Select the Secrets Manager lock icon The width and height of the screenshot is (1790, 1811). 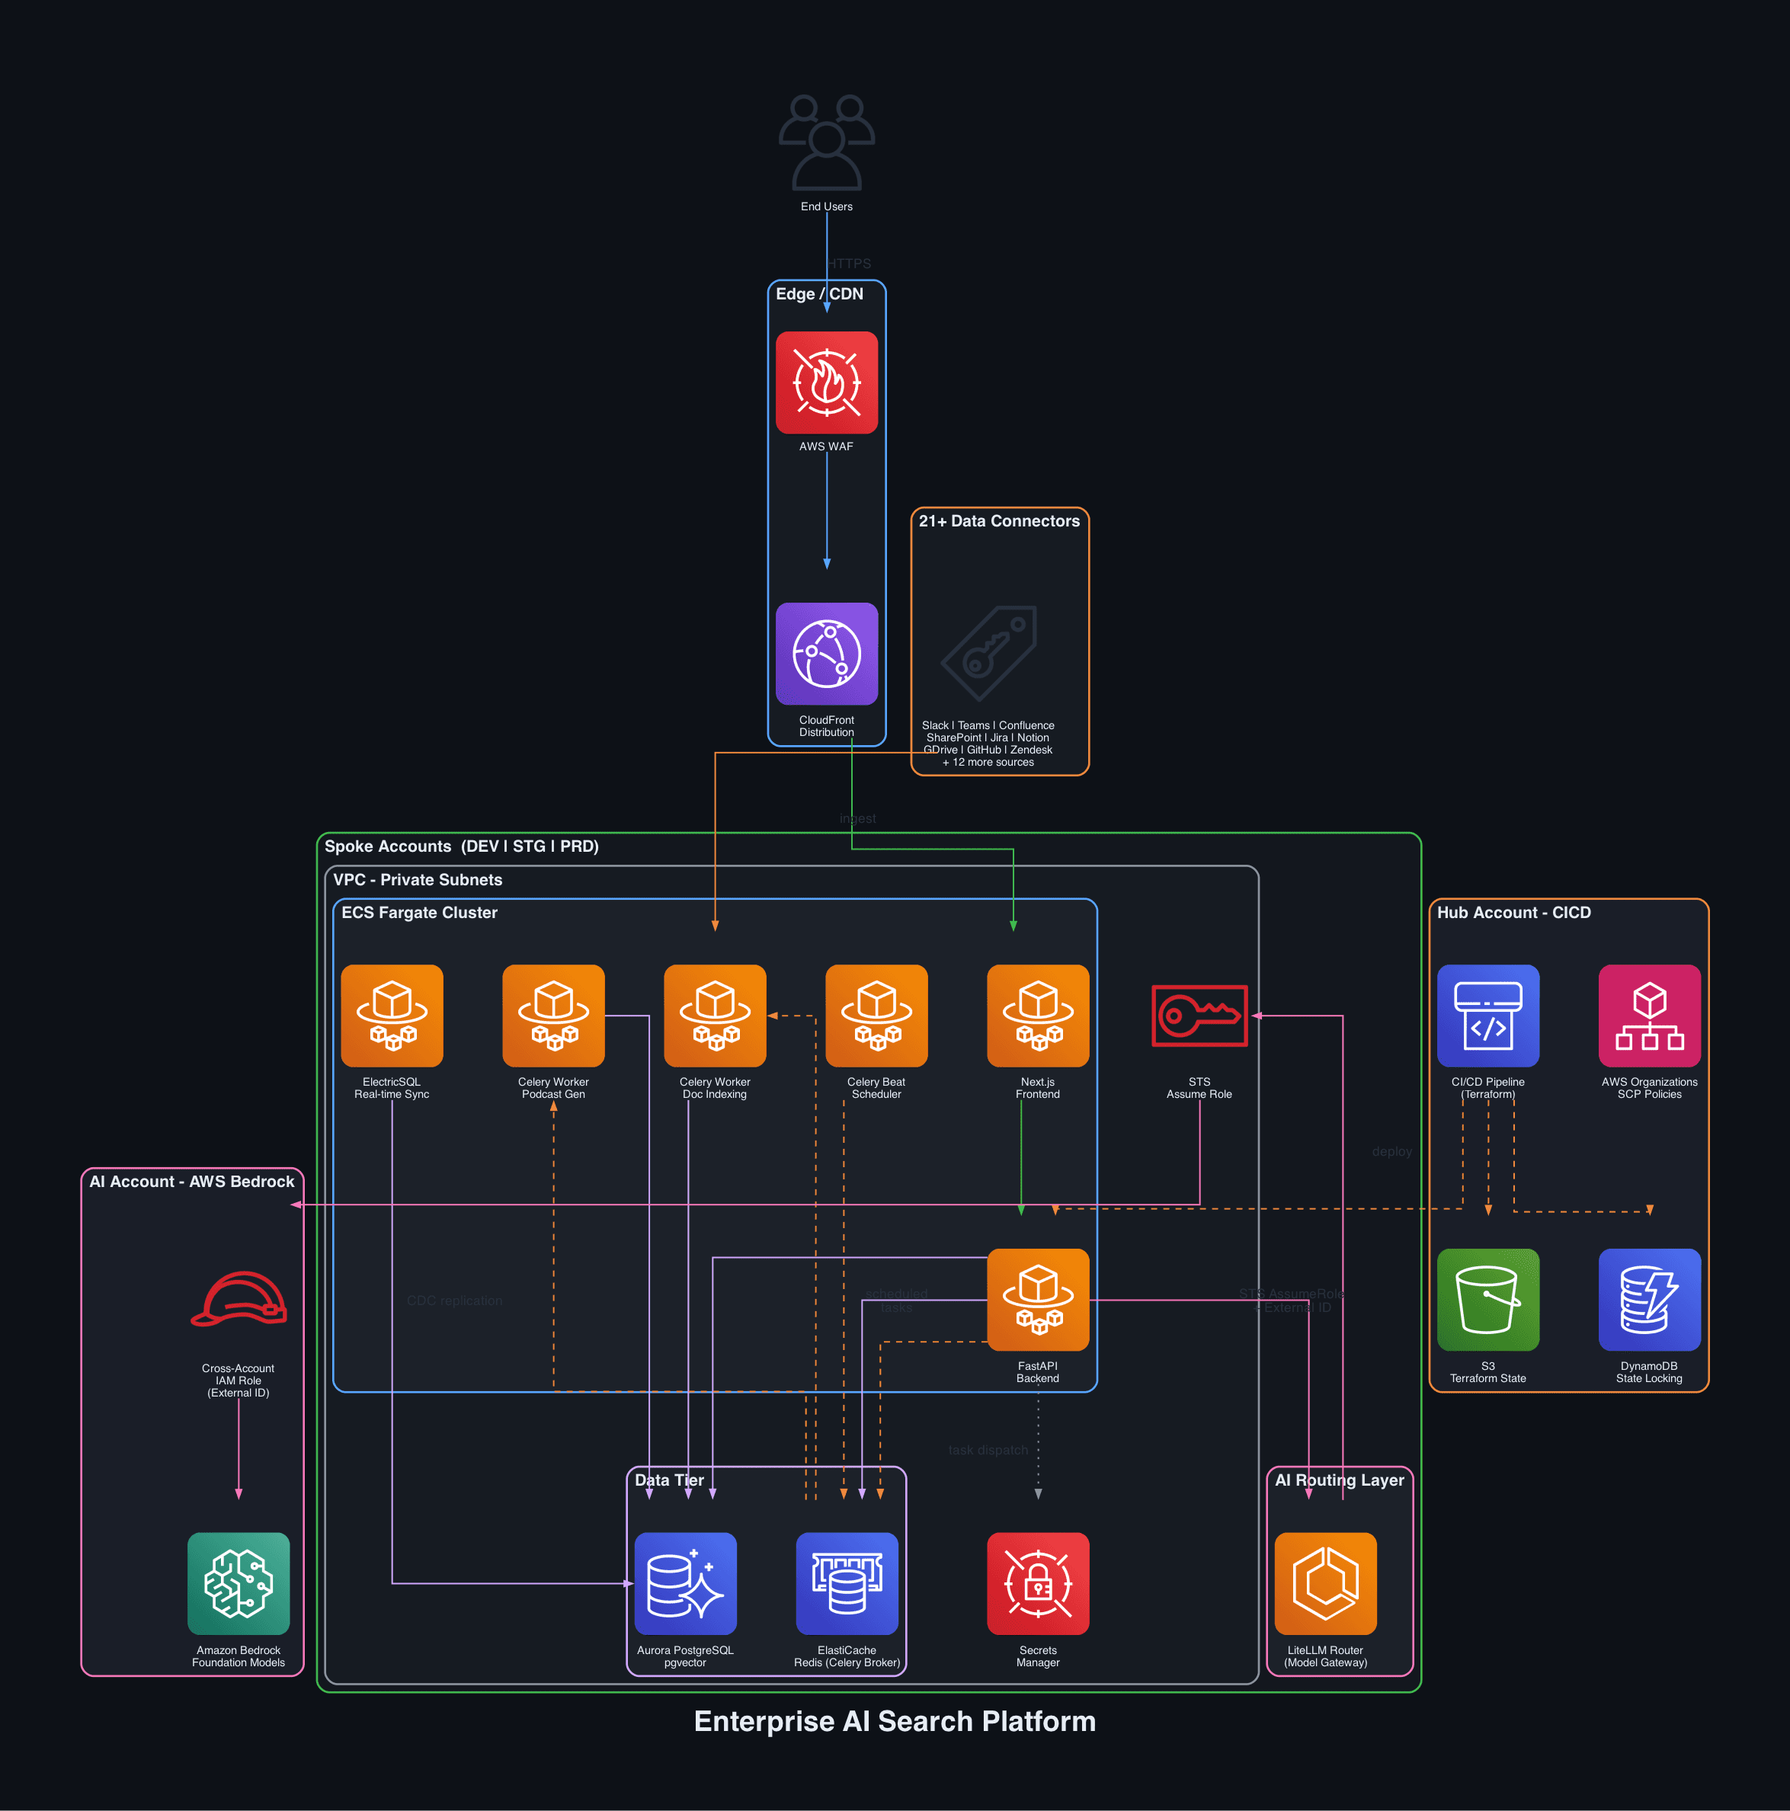tap(1037, 1584)
